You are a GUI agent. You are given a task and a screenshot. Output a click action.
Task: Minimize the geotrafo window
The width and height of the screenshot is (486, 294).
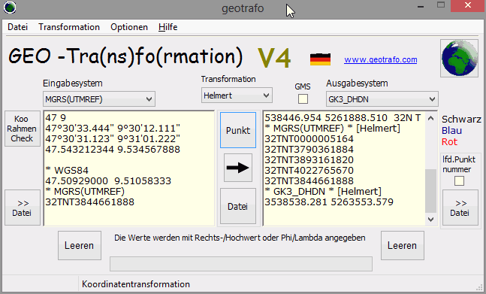point(421,6)
